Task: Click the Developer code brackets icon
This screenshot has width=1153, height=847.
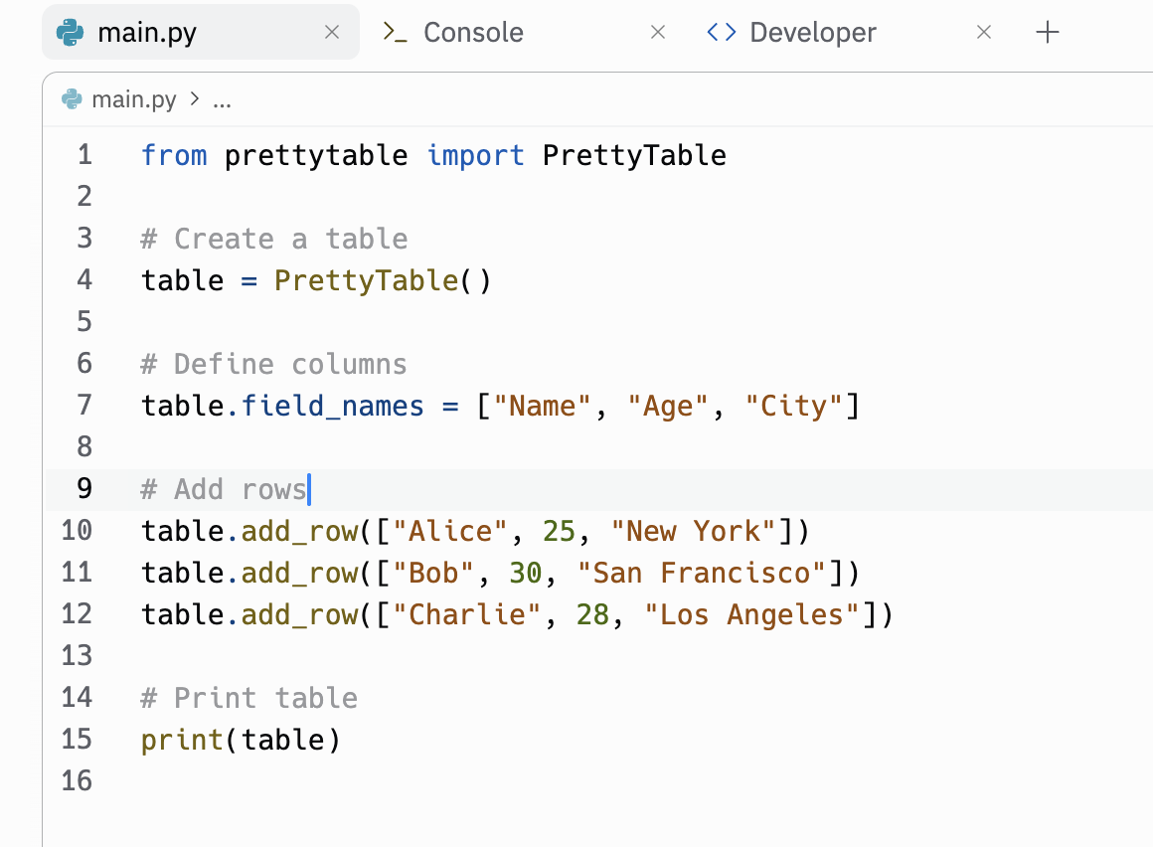Action: point(721,33)
